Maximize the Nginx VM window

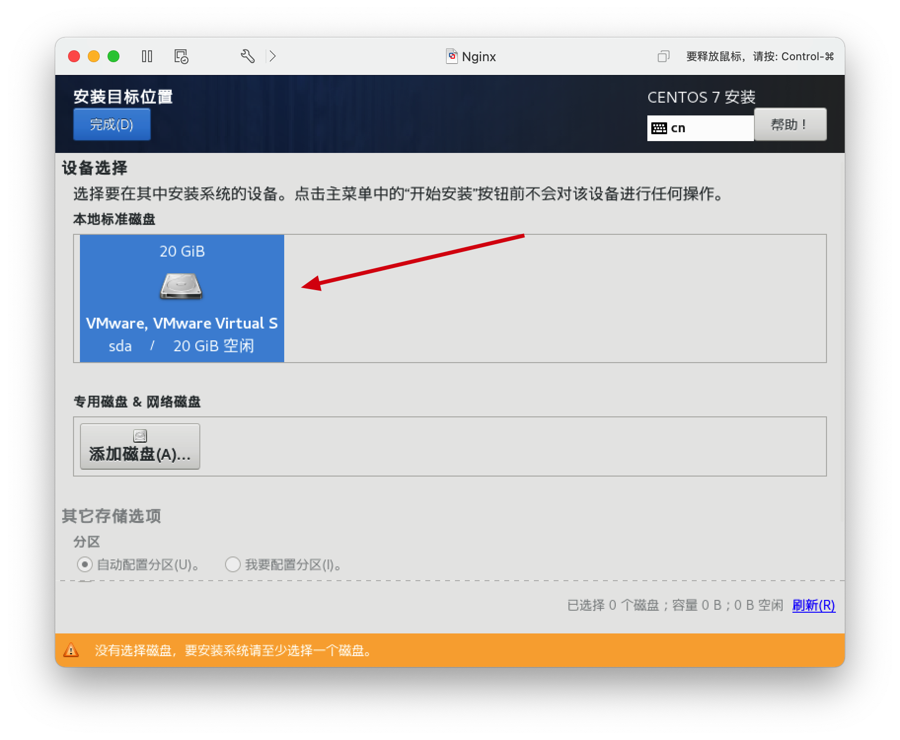pos(113,56)
